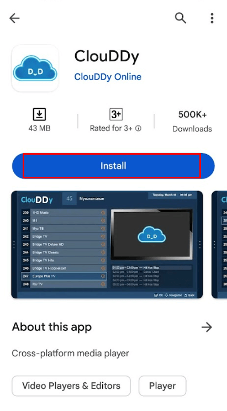The height and width of the screenshot is (411, 227).
Task: Tap the 43 MB size label
Action: 39,128
